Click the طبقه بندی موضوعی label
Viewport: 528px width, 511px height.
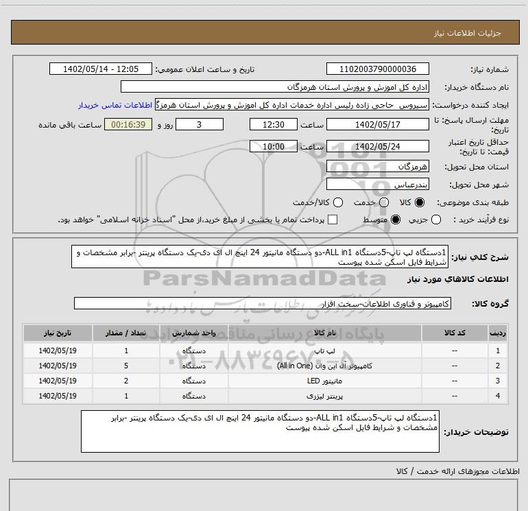472,203
